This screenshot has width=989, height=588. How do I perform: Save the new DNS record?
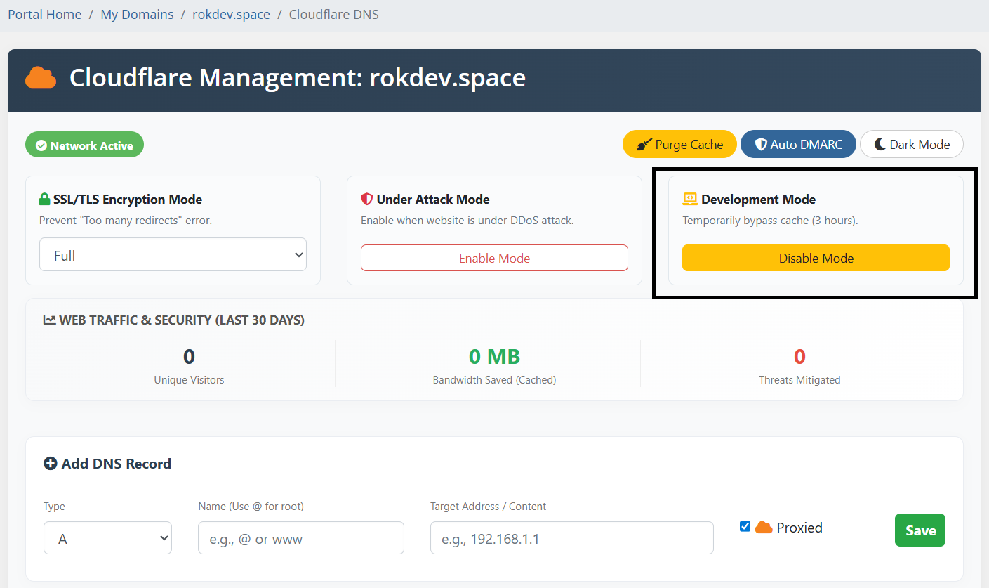[x=920, y=530]
